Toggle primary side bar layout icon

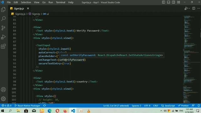(x=163, y=2)
